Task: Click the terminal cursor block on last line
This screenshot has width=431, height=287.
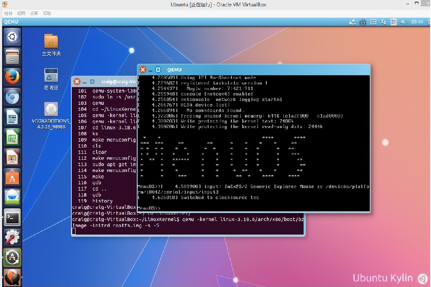Action: 74,231
